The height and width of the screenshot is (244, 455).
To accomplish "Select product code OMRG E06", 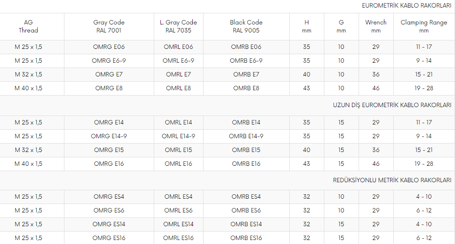I will point(109,47).
